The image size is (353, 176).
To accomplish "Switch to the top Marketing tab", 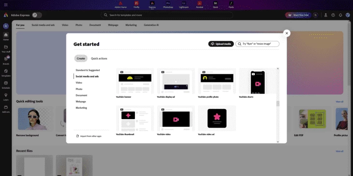I will pos(131,25).
